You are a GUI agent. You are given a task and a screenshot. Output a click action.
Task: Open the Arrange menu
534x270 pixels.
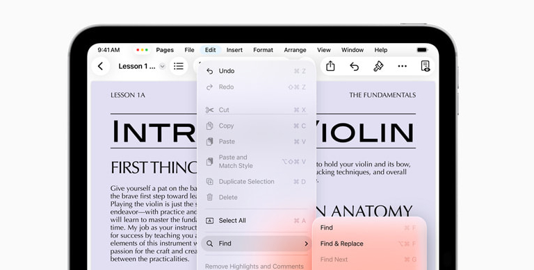pyautogui.click(x=295, y=50)
